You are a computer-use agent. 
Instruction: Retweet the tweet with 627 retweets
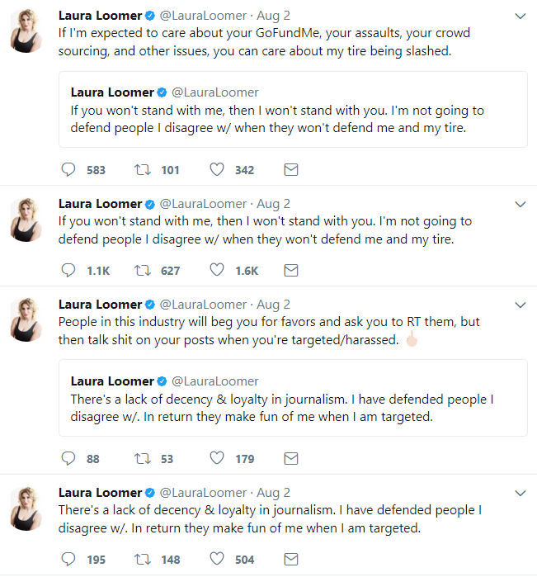(142, 269)
